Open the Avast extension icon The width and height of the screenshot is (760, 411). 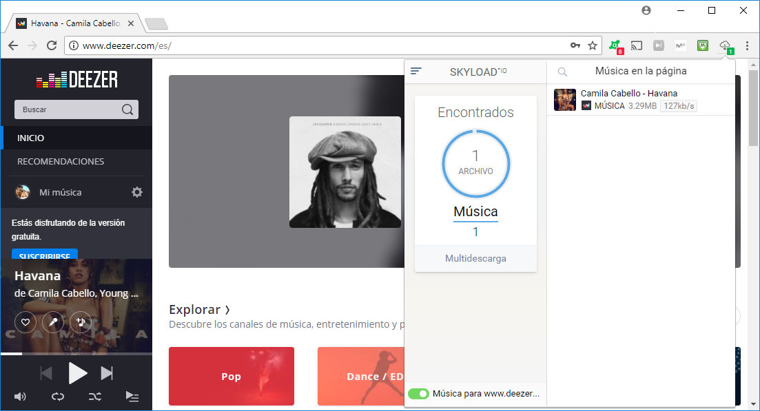(x=615, y=45)
